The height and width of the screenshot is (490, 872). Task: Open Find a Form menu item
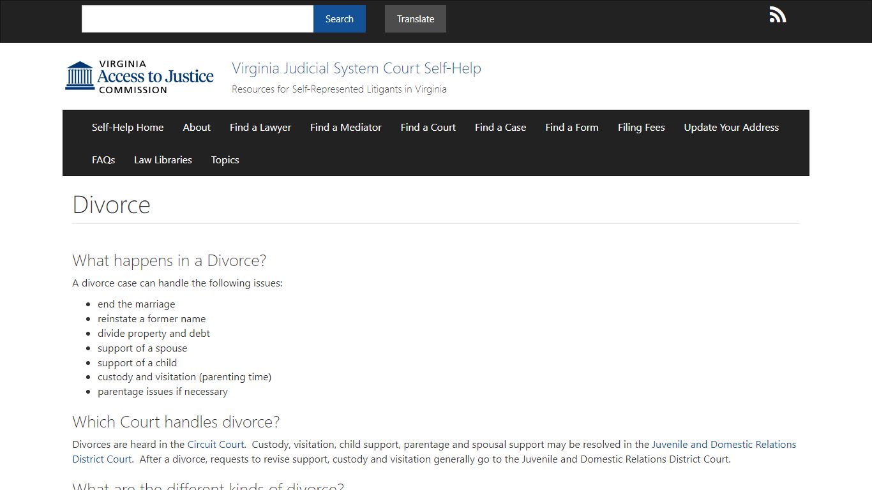tap(572, 127)
